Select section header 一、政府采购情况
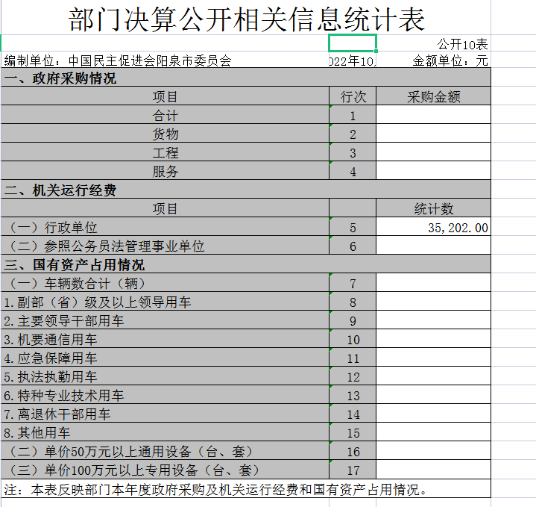The width and height of the screenshot is (536, 507). click(246, 78)
